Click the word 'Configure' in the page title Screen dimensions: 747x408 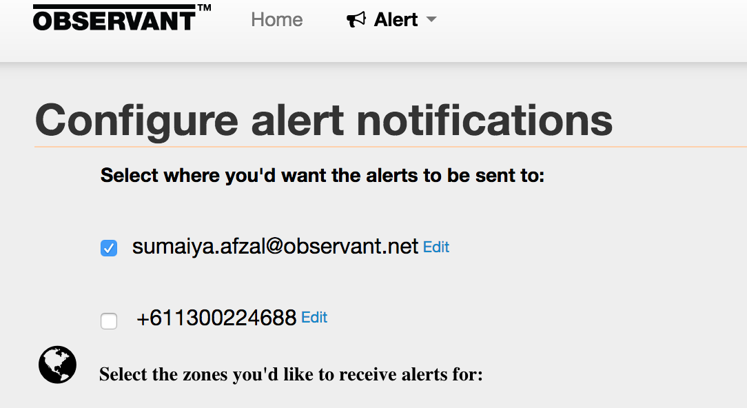pos(136,120)
